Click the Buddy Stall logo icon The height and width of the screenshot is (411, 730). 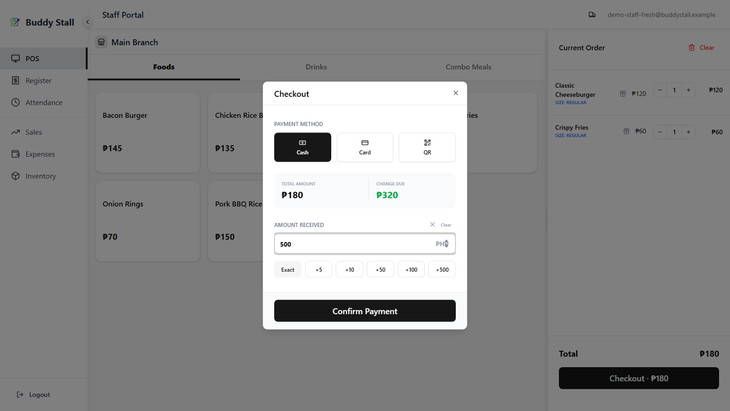click(x=15, y=22)
